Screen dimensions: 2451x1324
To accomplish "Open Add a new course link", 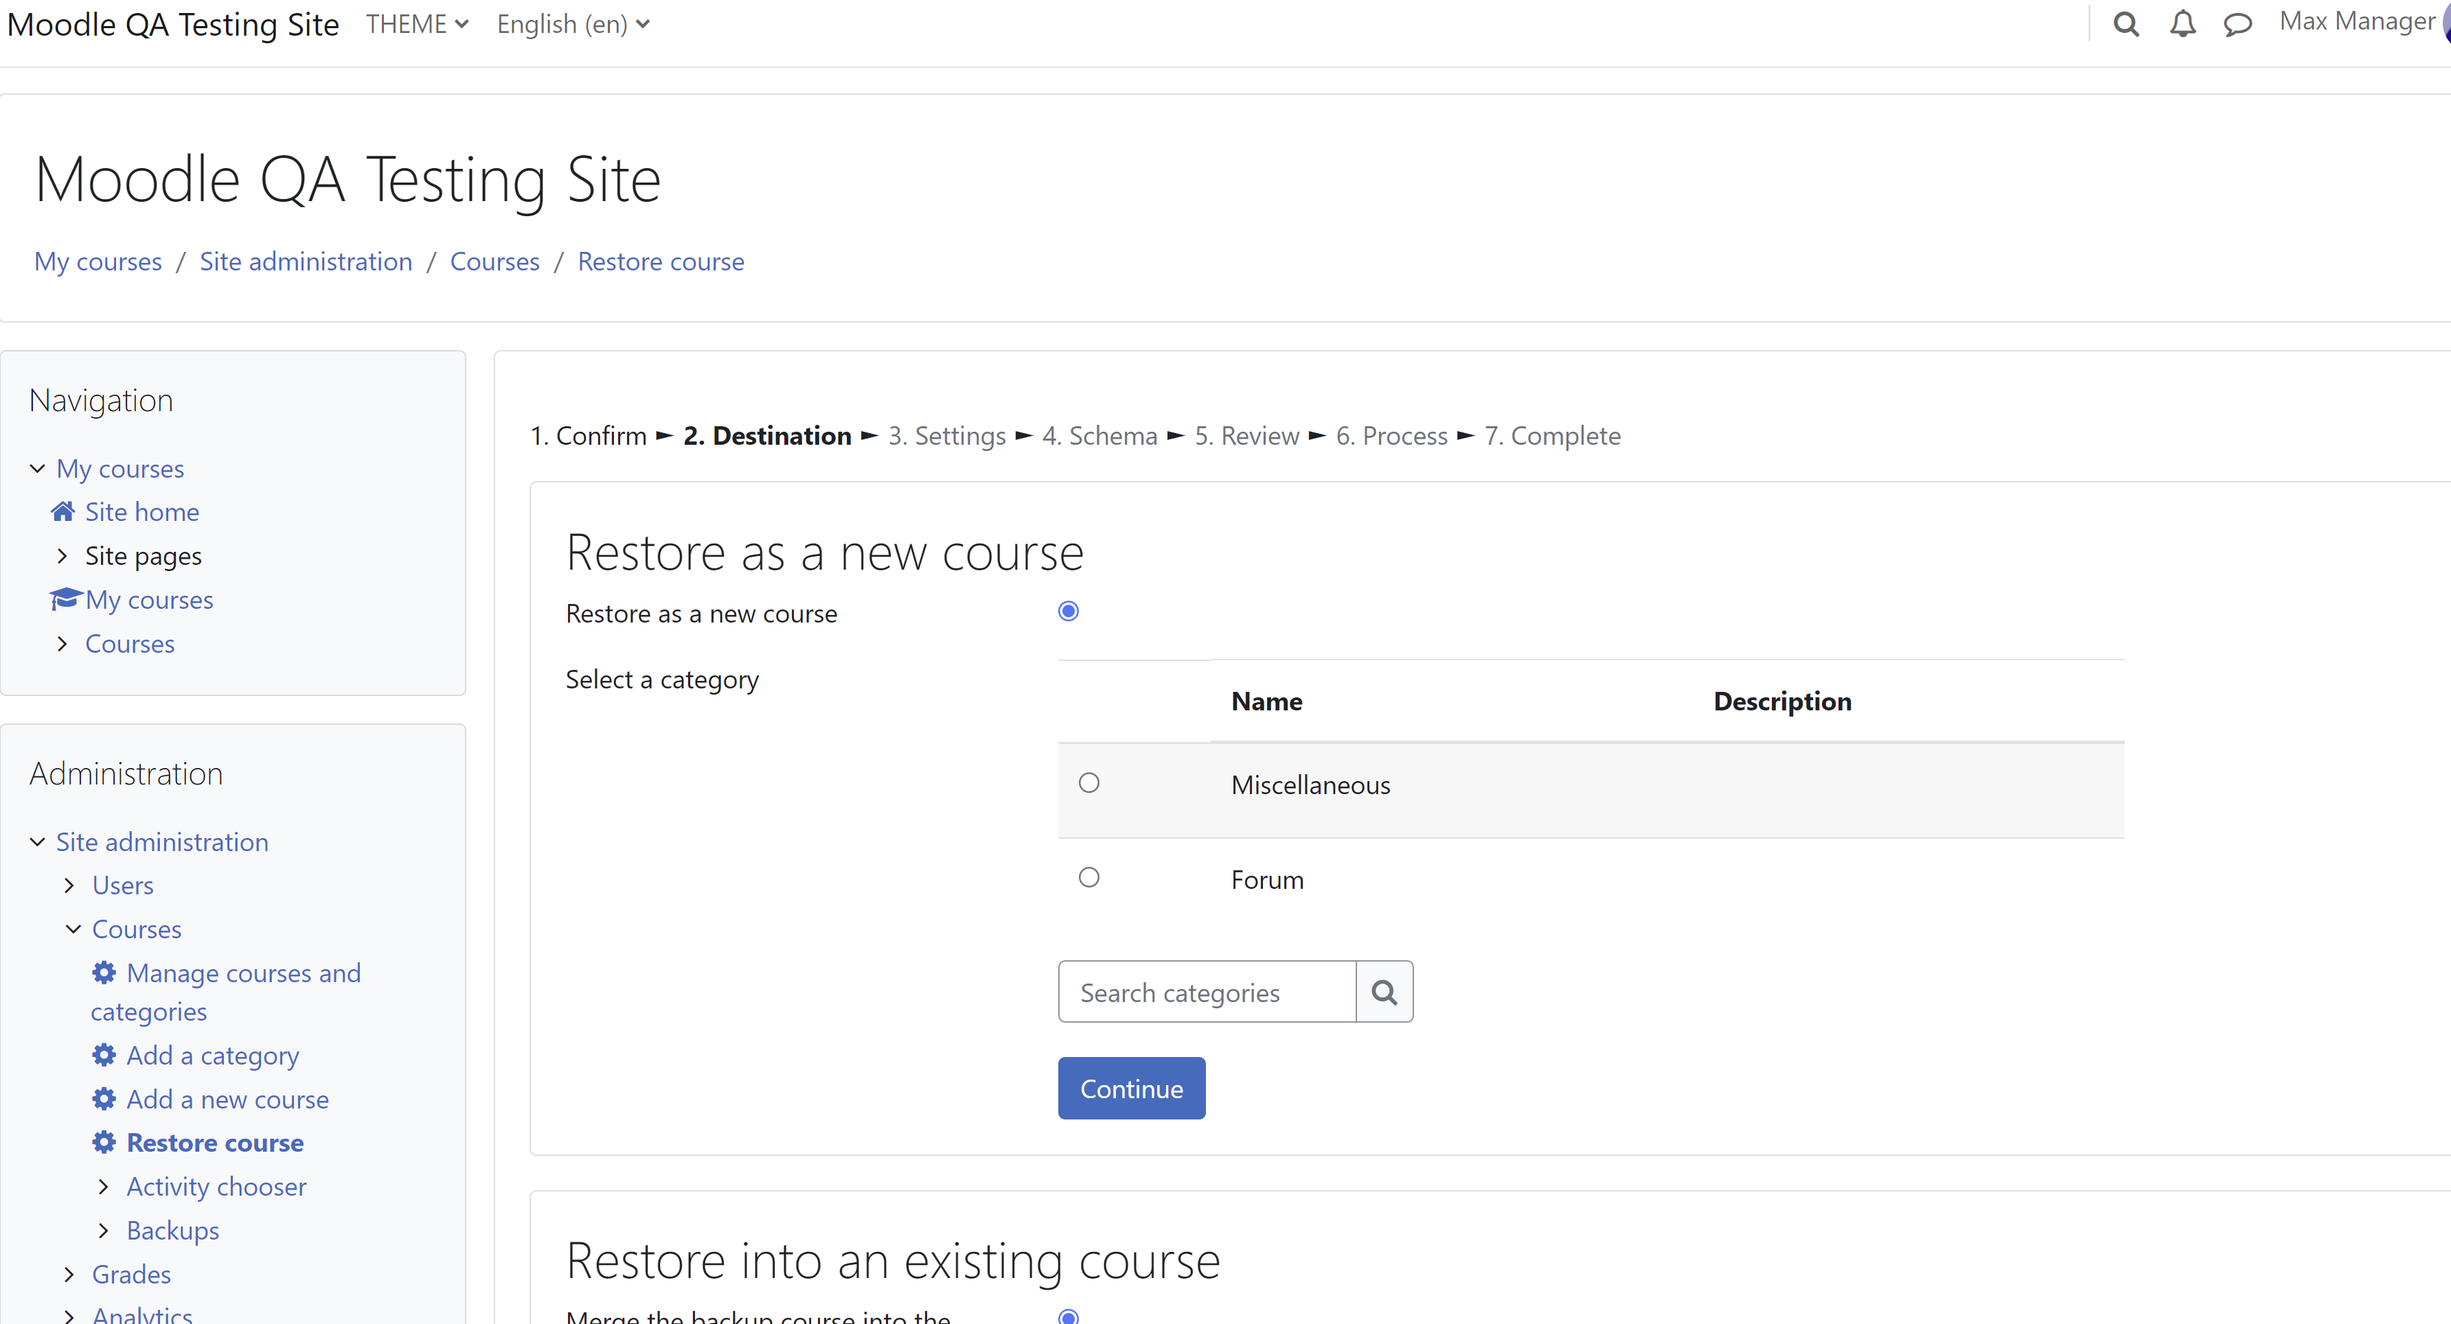I will 229,1100.
